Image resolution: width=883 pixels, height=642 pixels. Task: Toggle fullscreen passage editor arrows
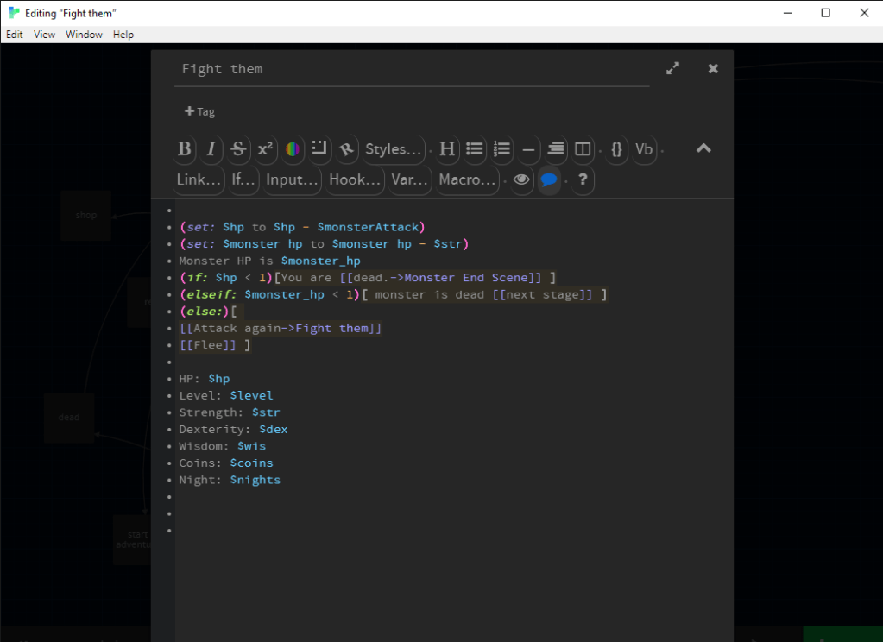tap(673, 69)
